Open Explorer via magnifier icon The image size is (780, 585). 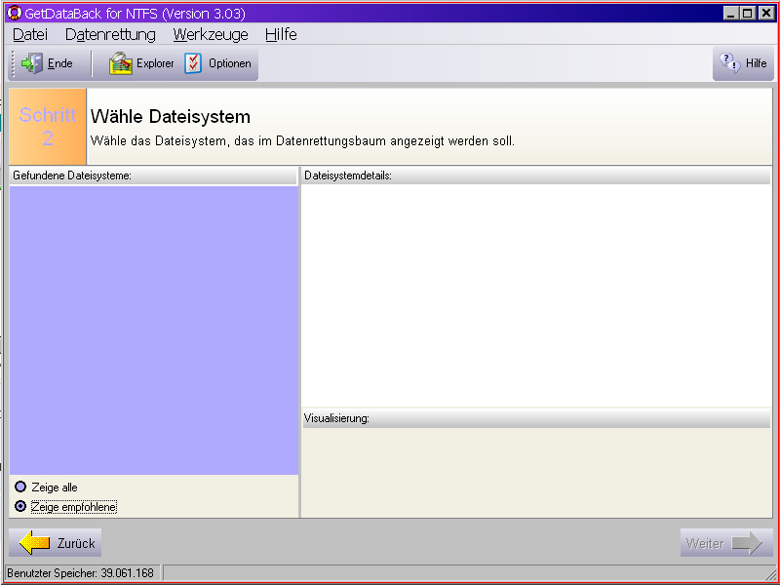click(x=121, y=63)
